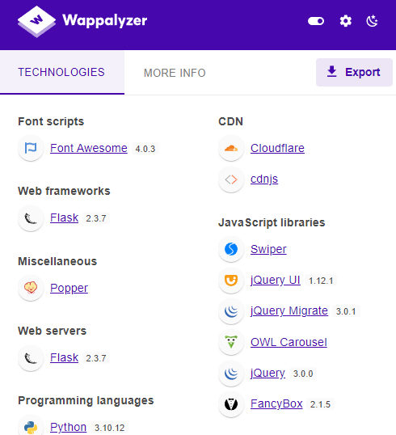
Task: Click the Python version 3.10.12 badge
Action: 110,428
